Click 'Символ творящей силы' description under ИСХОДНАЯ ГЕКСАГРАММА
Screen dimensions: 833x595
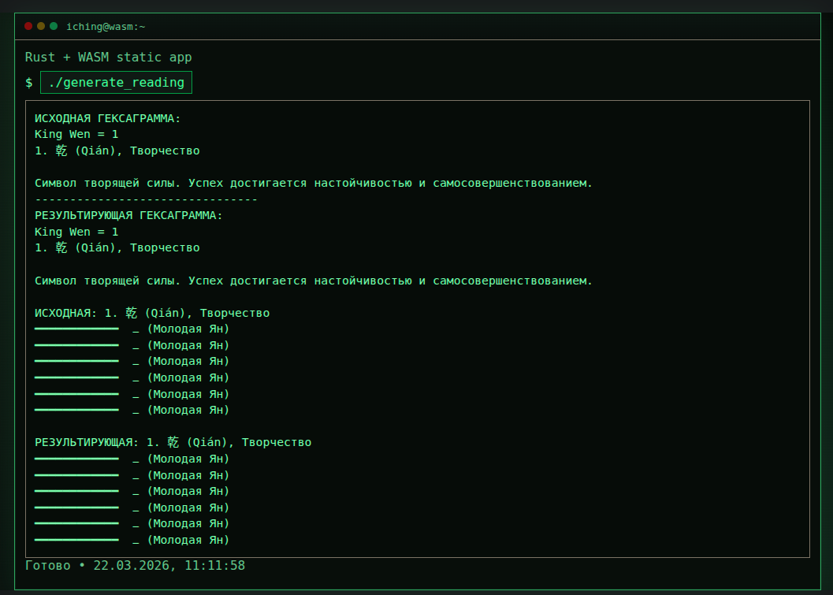coord(314,184)
